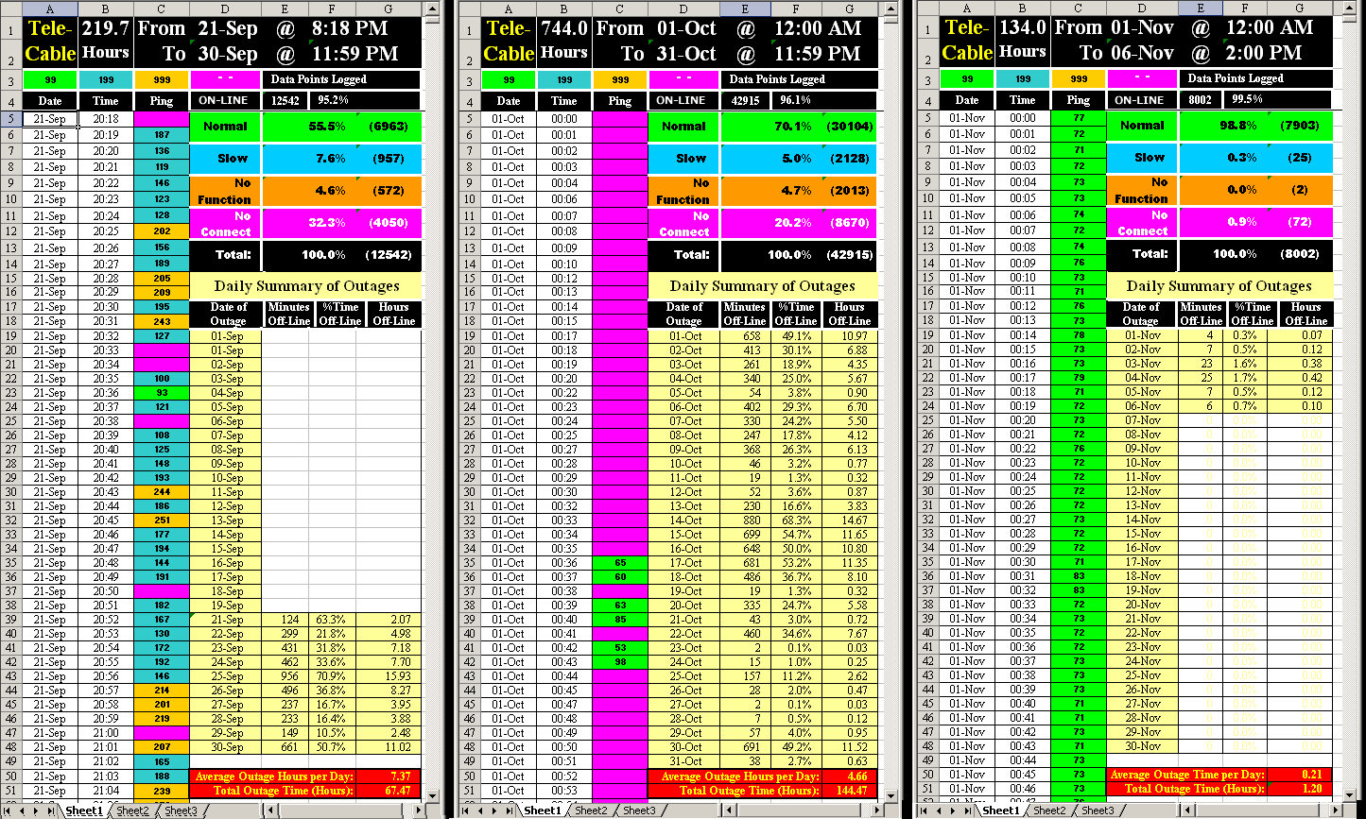Open Sheet3 tab in the October window
This screenshot has height=819, width=1366.
tap(638, 810)
